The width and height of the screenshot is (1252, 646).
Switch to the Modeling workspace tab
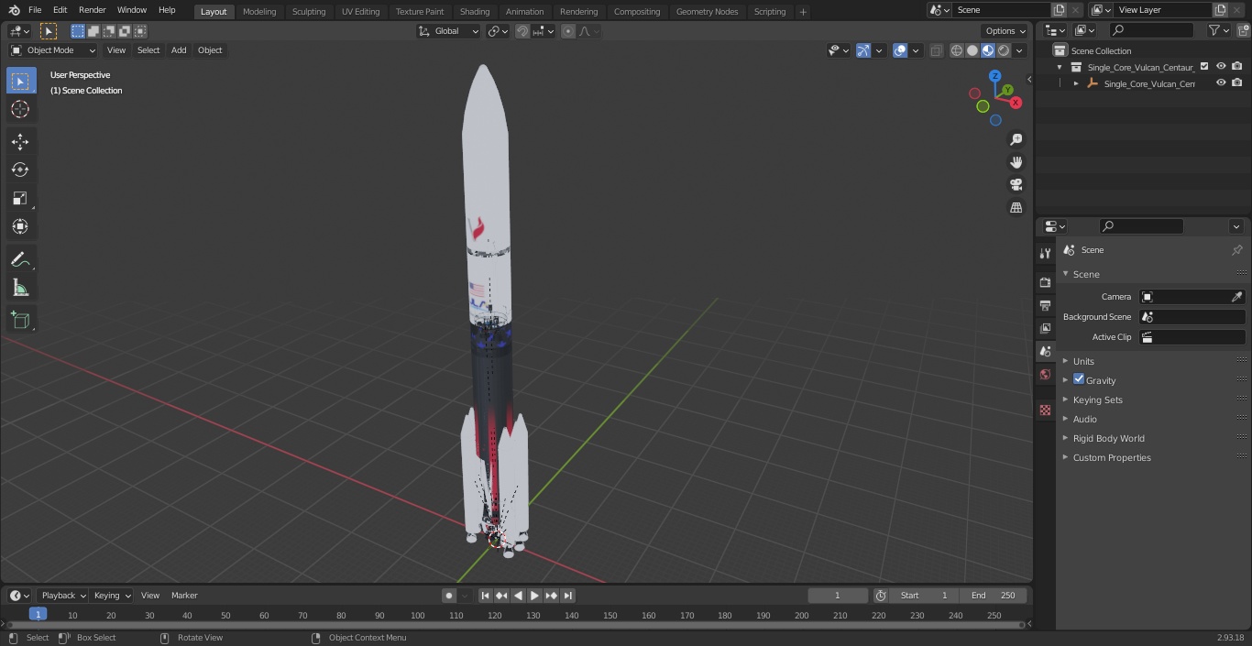[259, 12]
